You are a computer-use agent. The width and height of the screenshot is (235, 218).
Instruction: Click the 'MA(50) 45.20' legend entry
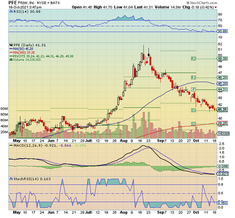(x=23, y=49)
